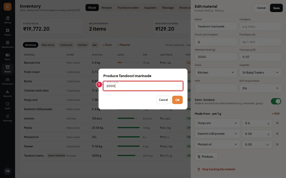286x178 pixels.
Task: Click the + Material link
Action: click(124, 45)
